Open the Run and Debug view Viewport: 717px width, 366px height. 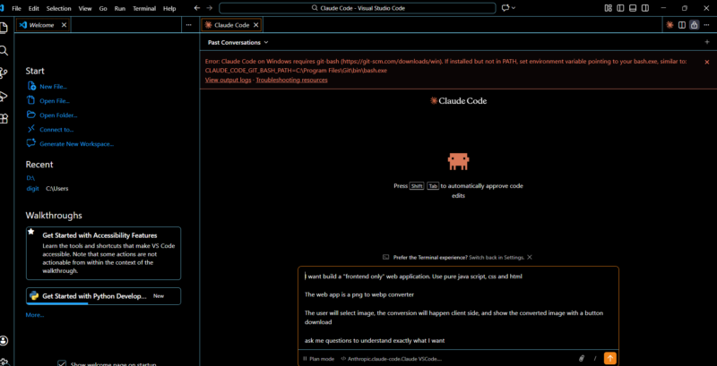tap(4, 96)
